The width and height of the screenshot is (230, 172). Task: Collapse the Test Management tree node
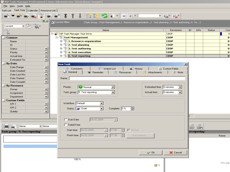(57, 38)
